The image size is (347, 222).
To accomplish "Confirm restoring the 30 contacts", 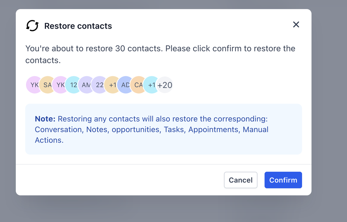I will 283,180.
